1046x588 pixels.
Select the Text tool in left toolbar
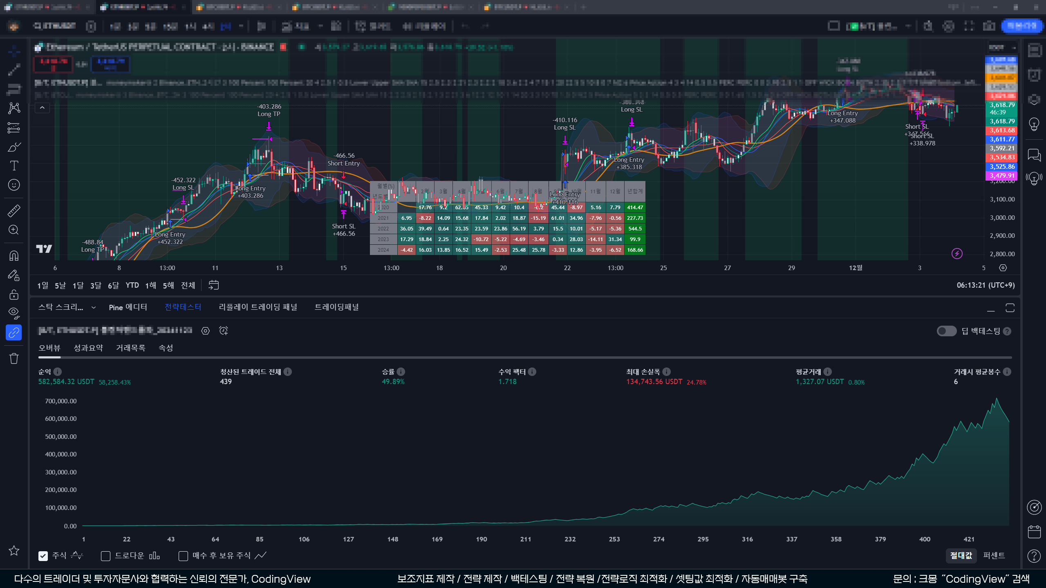tap(14, 165)
